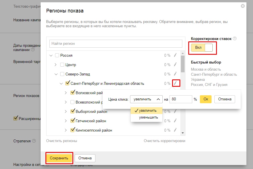
Task: Open the Цена клика увеличить dropdown
Action: [x=146, y=99]
